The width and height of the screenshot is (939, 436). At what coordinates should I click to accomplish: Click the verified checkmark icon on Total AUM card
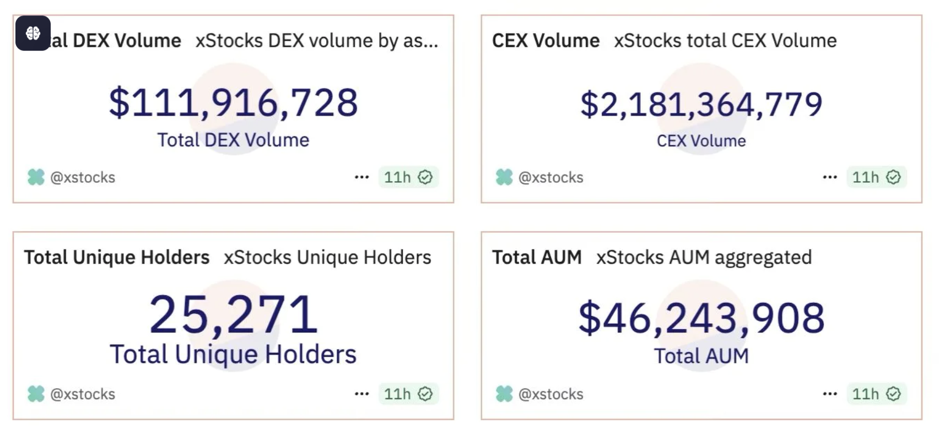tap(893, 394)
